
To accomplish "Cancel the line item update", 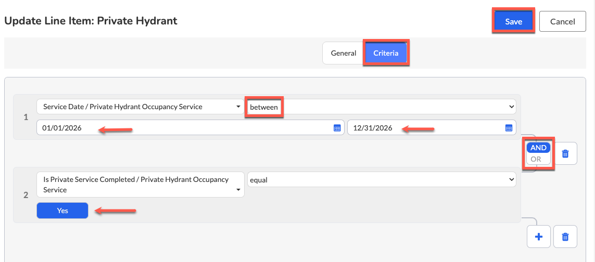I will (562, 22).
